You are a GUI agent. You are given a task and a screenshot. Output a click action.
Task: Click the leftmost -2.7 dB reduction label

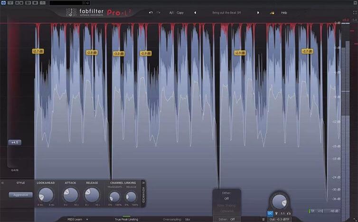click(38, 51)
